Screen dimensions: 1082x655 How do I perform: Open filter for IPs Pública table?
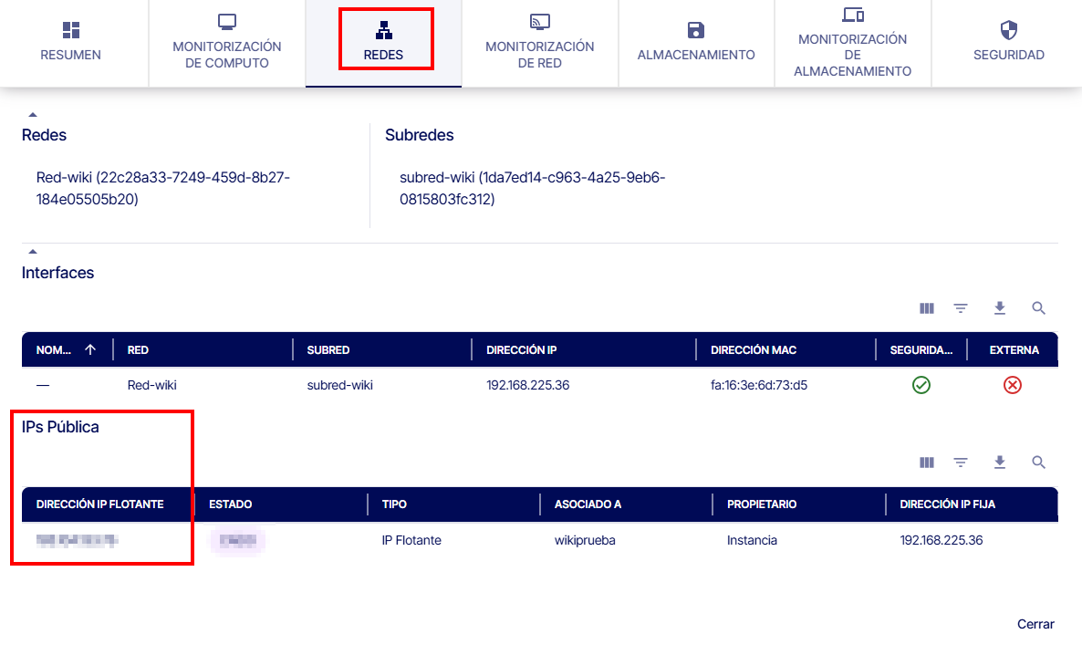961,463
